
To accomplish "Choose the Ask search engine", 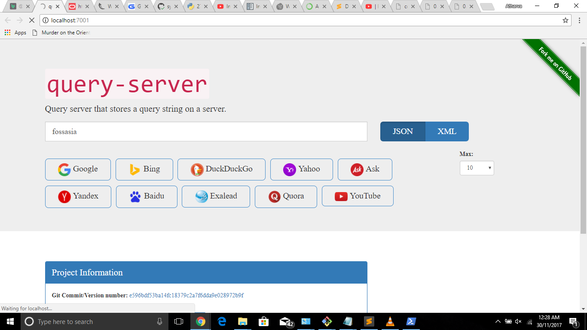I will point(365,169).
